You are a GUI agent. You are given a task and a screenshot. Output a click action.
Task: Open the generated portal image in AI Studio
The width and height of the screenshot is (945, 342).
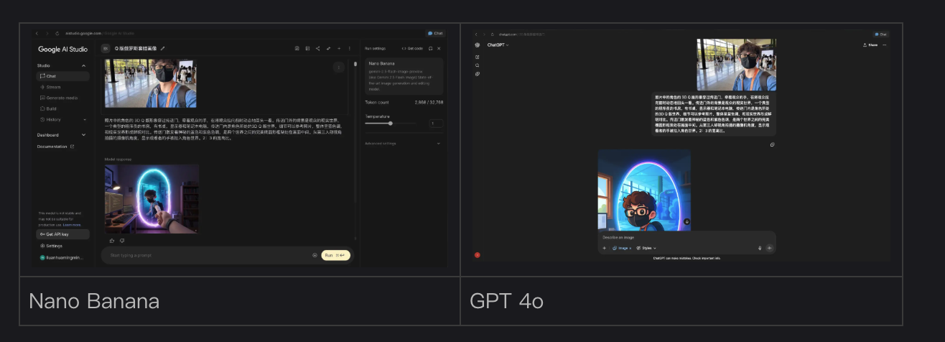[x=152, y=198]
